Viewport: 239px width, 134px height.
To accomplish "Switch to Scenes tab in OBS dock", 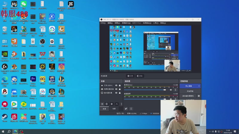I will [114, 109].
